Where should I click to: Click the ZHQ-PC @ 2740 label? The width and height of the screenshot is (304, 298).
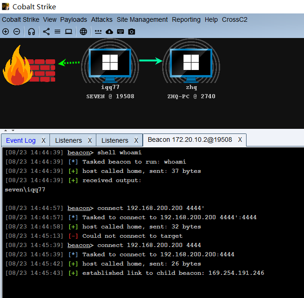(x=191, y=96)
